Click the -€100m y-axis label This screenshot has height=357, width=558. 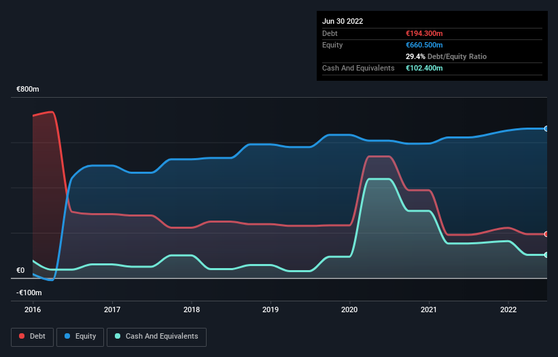[x=29, y=293]
